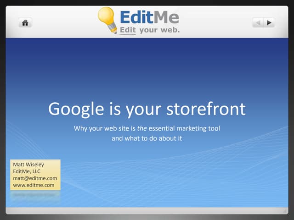Click the word 'Google' in the title
This screenshot has width=294, height=220.
coord(76,109)
